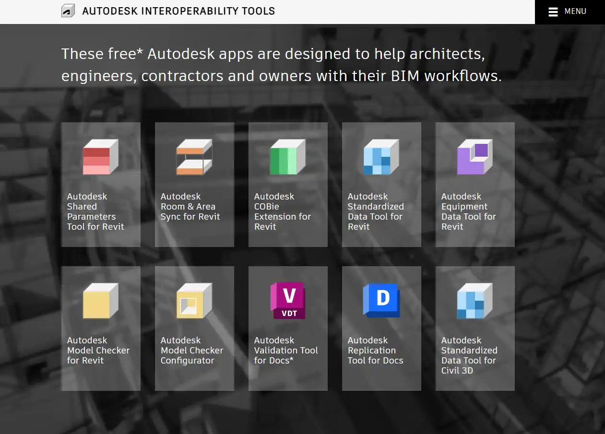Open Autodesk COBie Extension for Revit text
This screenshot has width=605, height=434.
tap(282, 211)
